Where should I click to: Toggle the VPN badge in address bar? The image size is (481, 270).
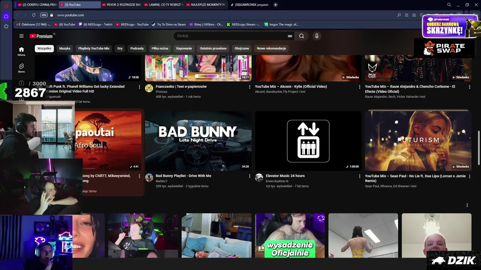coord(44,15)
